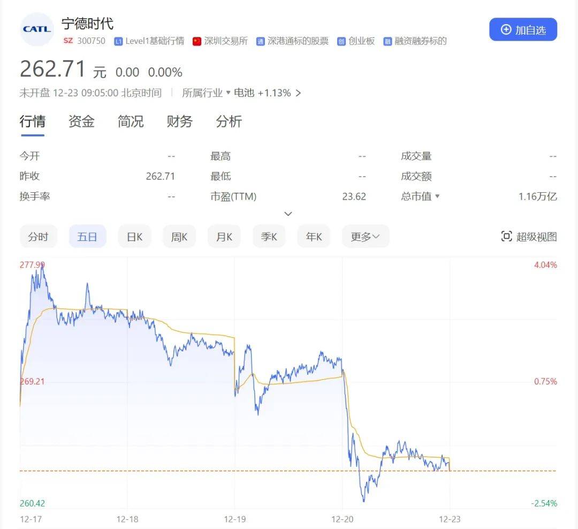Click the 融资融券标的 badge icon
This screenshot has height=529, width=578.
(x=387, y=41)
